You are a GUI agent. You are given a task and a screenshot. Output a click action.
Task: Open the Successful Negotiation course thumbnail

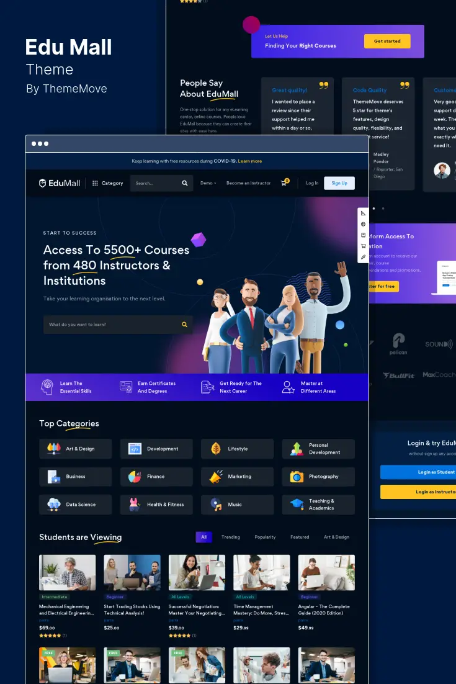coord(197,572)
